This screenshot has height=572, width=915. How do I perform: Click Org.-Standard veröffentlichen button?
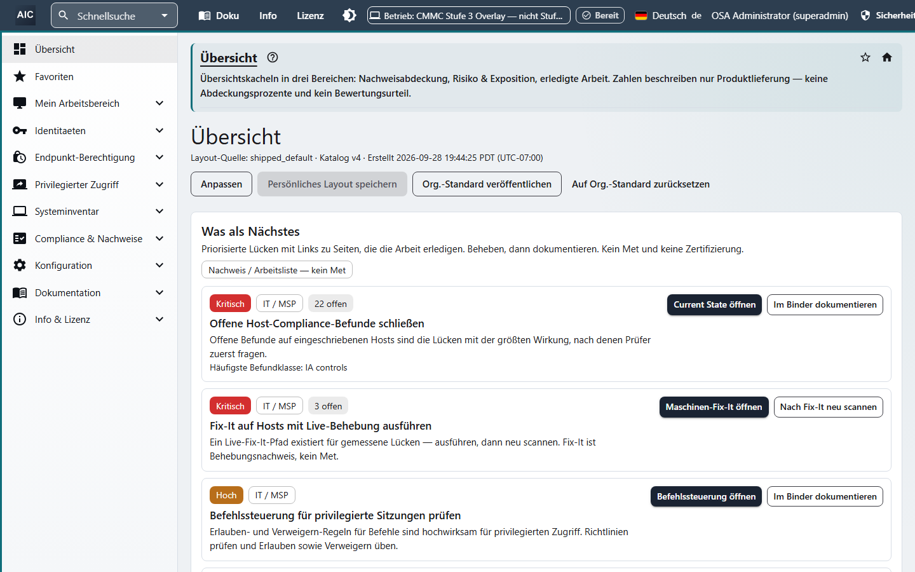487,184
